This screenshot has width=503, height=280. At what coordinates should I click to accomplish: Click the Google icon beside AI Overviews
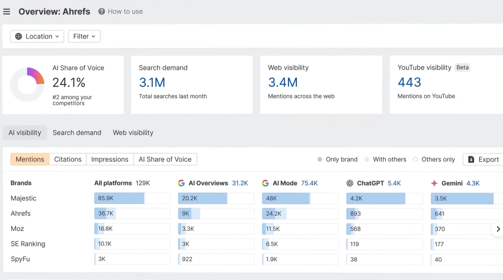(x=181, y=183)
